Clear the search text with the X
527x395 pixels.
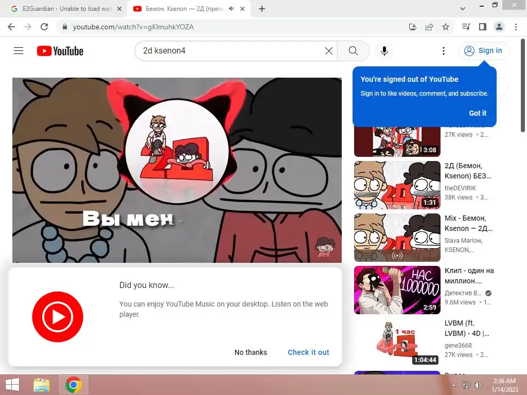point(329,51)
